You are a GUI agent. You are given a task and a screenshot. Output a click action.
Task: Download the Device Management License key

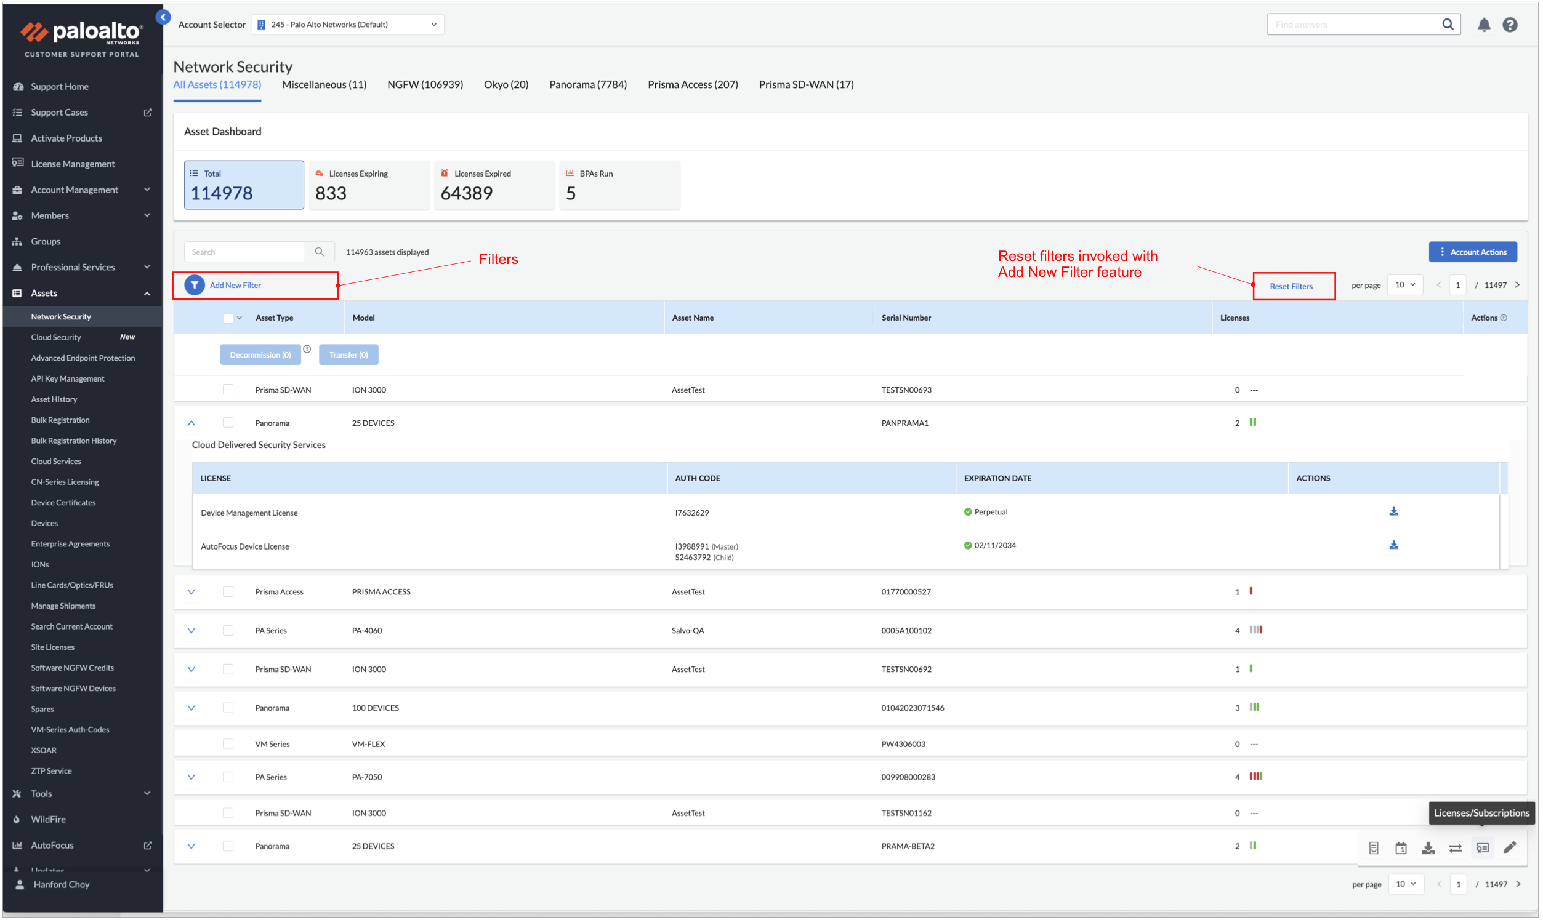(1393, 511)
